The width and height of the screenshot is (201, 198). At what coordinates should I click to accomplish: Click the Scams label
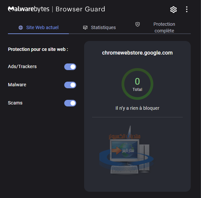click(15, 103)
